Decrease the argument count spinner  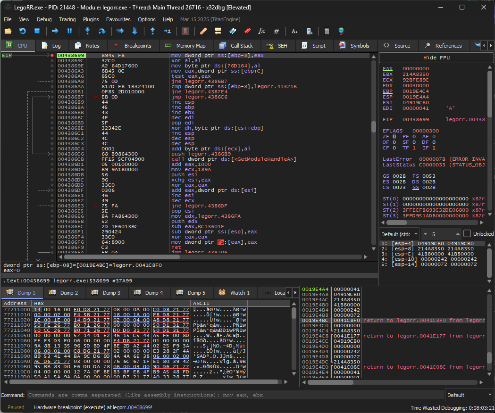425,234
